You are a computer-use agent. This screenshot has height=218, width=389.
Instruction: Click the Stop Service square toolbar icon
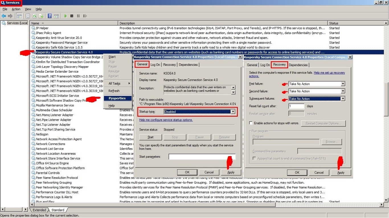[x=72, y=16]
